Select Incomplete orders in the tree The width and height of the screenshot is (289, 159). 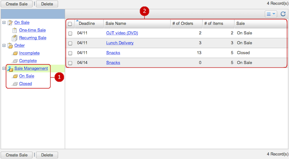click(29, 53)
